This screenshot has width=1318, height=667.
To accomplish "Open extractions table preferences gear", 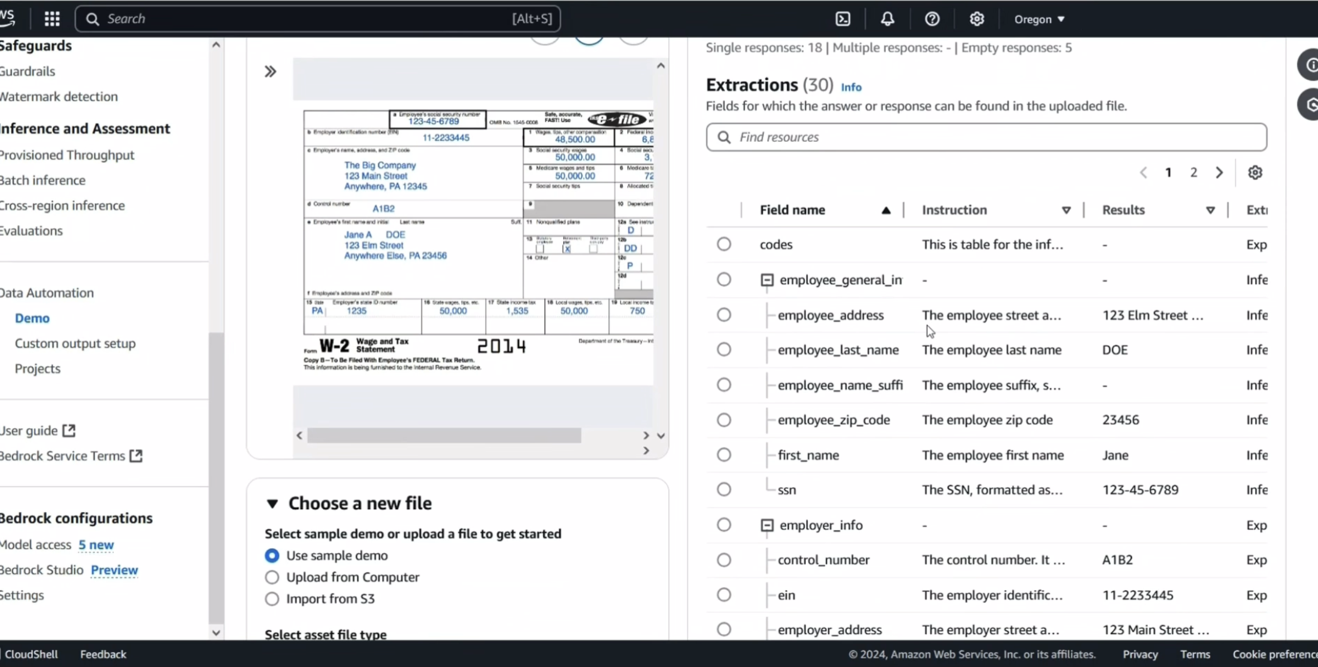I will 1255,173.
